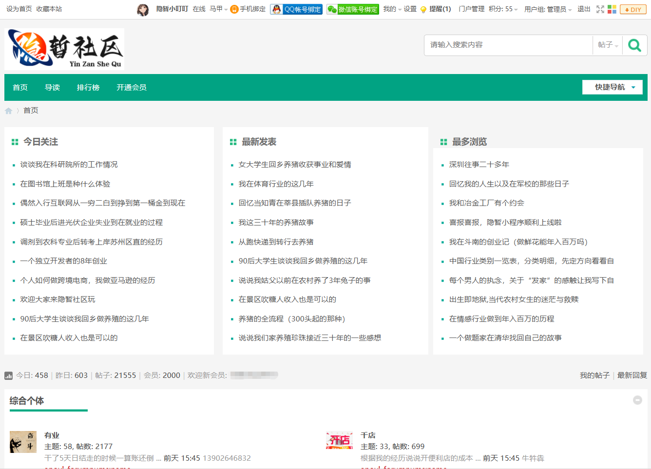Focus the search content input field
651x469 pixels.
(x=508, y=45)
